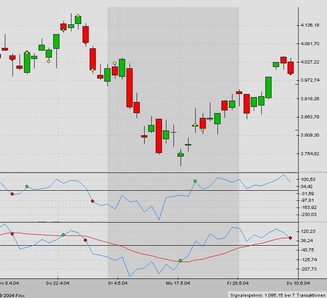The image size is (327, 298).
Task: Click the Do 22.4.04 date label
Action: coord(58,283)
